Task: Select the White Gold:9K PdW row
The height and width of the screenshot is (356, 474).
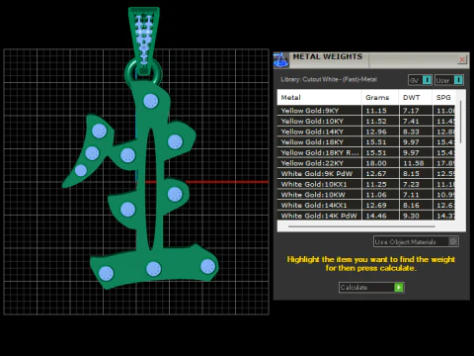Action: [366, 174]
